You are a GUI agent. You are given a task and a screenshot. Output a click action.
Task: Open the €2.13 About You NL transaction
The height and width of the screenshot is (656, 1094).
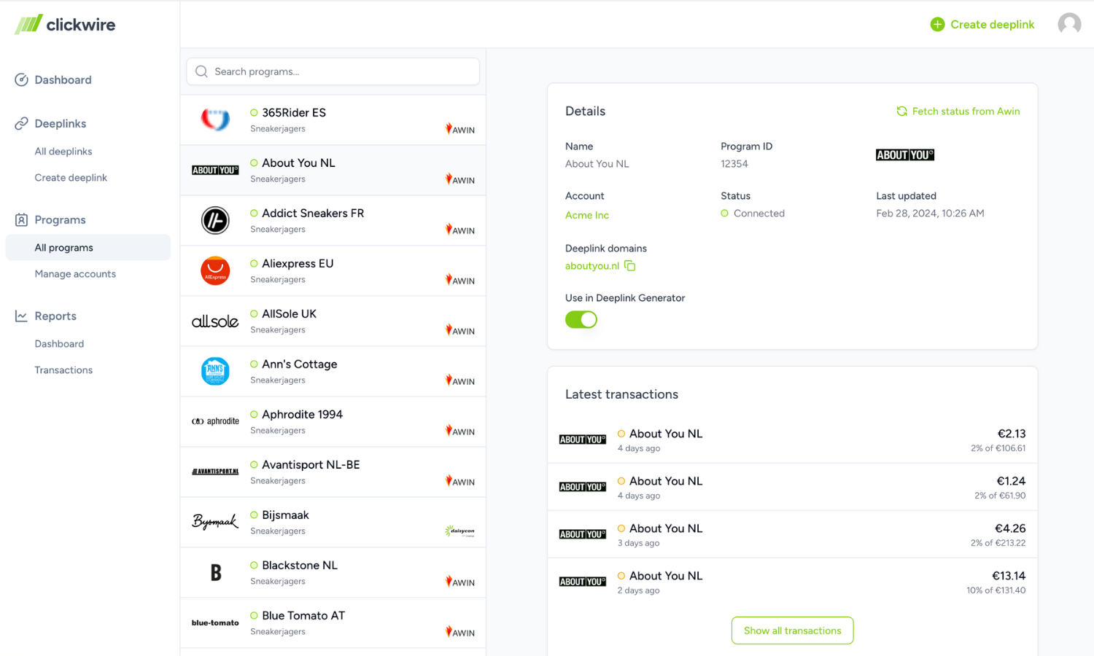[793, 440]
